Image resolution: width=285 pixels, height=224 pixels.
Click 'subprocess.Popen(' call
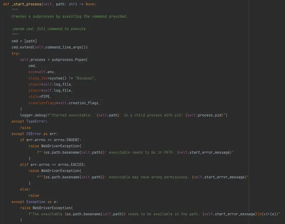pos(70,59)
